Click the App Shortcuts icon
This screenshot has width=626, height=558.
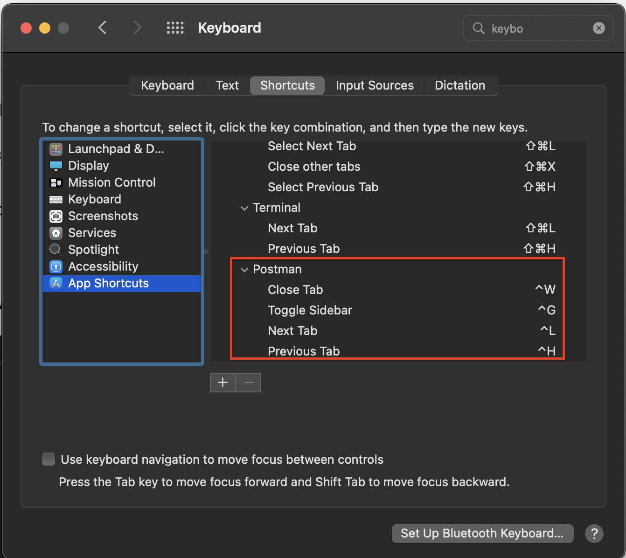pyautogui.click(x=56, y=284)
